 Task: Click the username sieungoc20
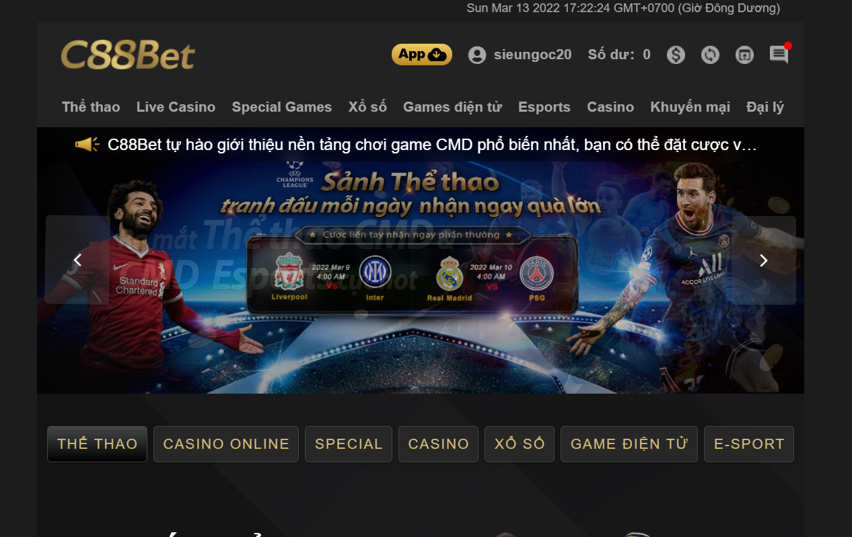[x=533, y=55]
